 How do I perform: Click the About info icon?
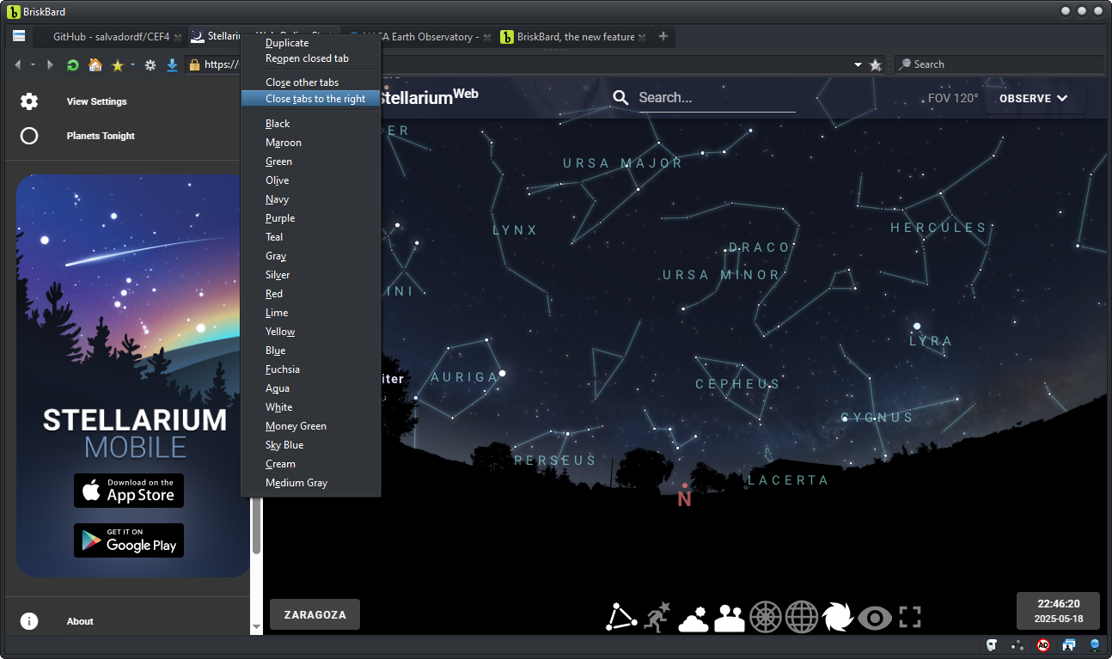(x=29, y=621)
